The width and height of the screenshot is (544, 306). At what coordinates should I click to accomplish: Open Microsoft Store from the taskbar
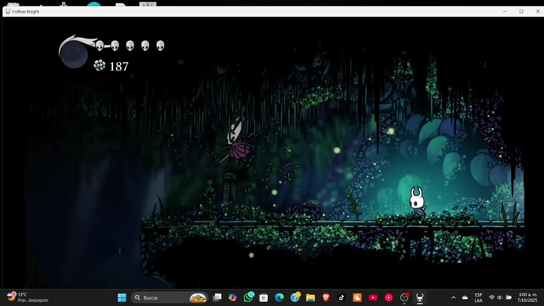pos(263,297)
